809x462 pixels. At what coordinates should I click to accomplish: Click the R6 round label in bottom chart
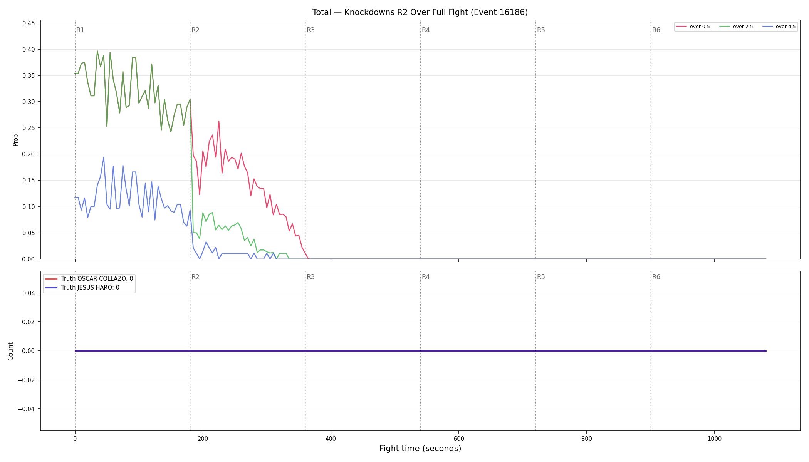[x=656, y=277]
